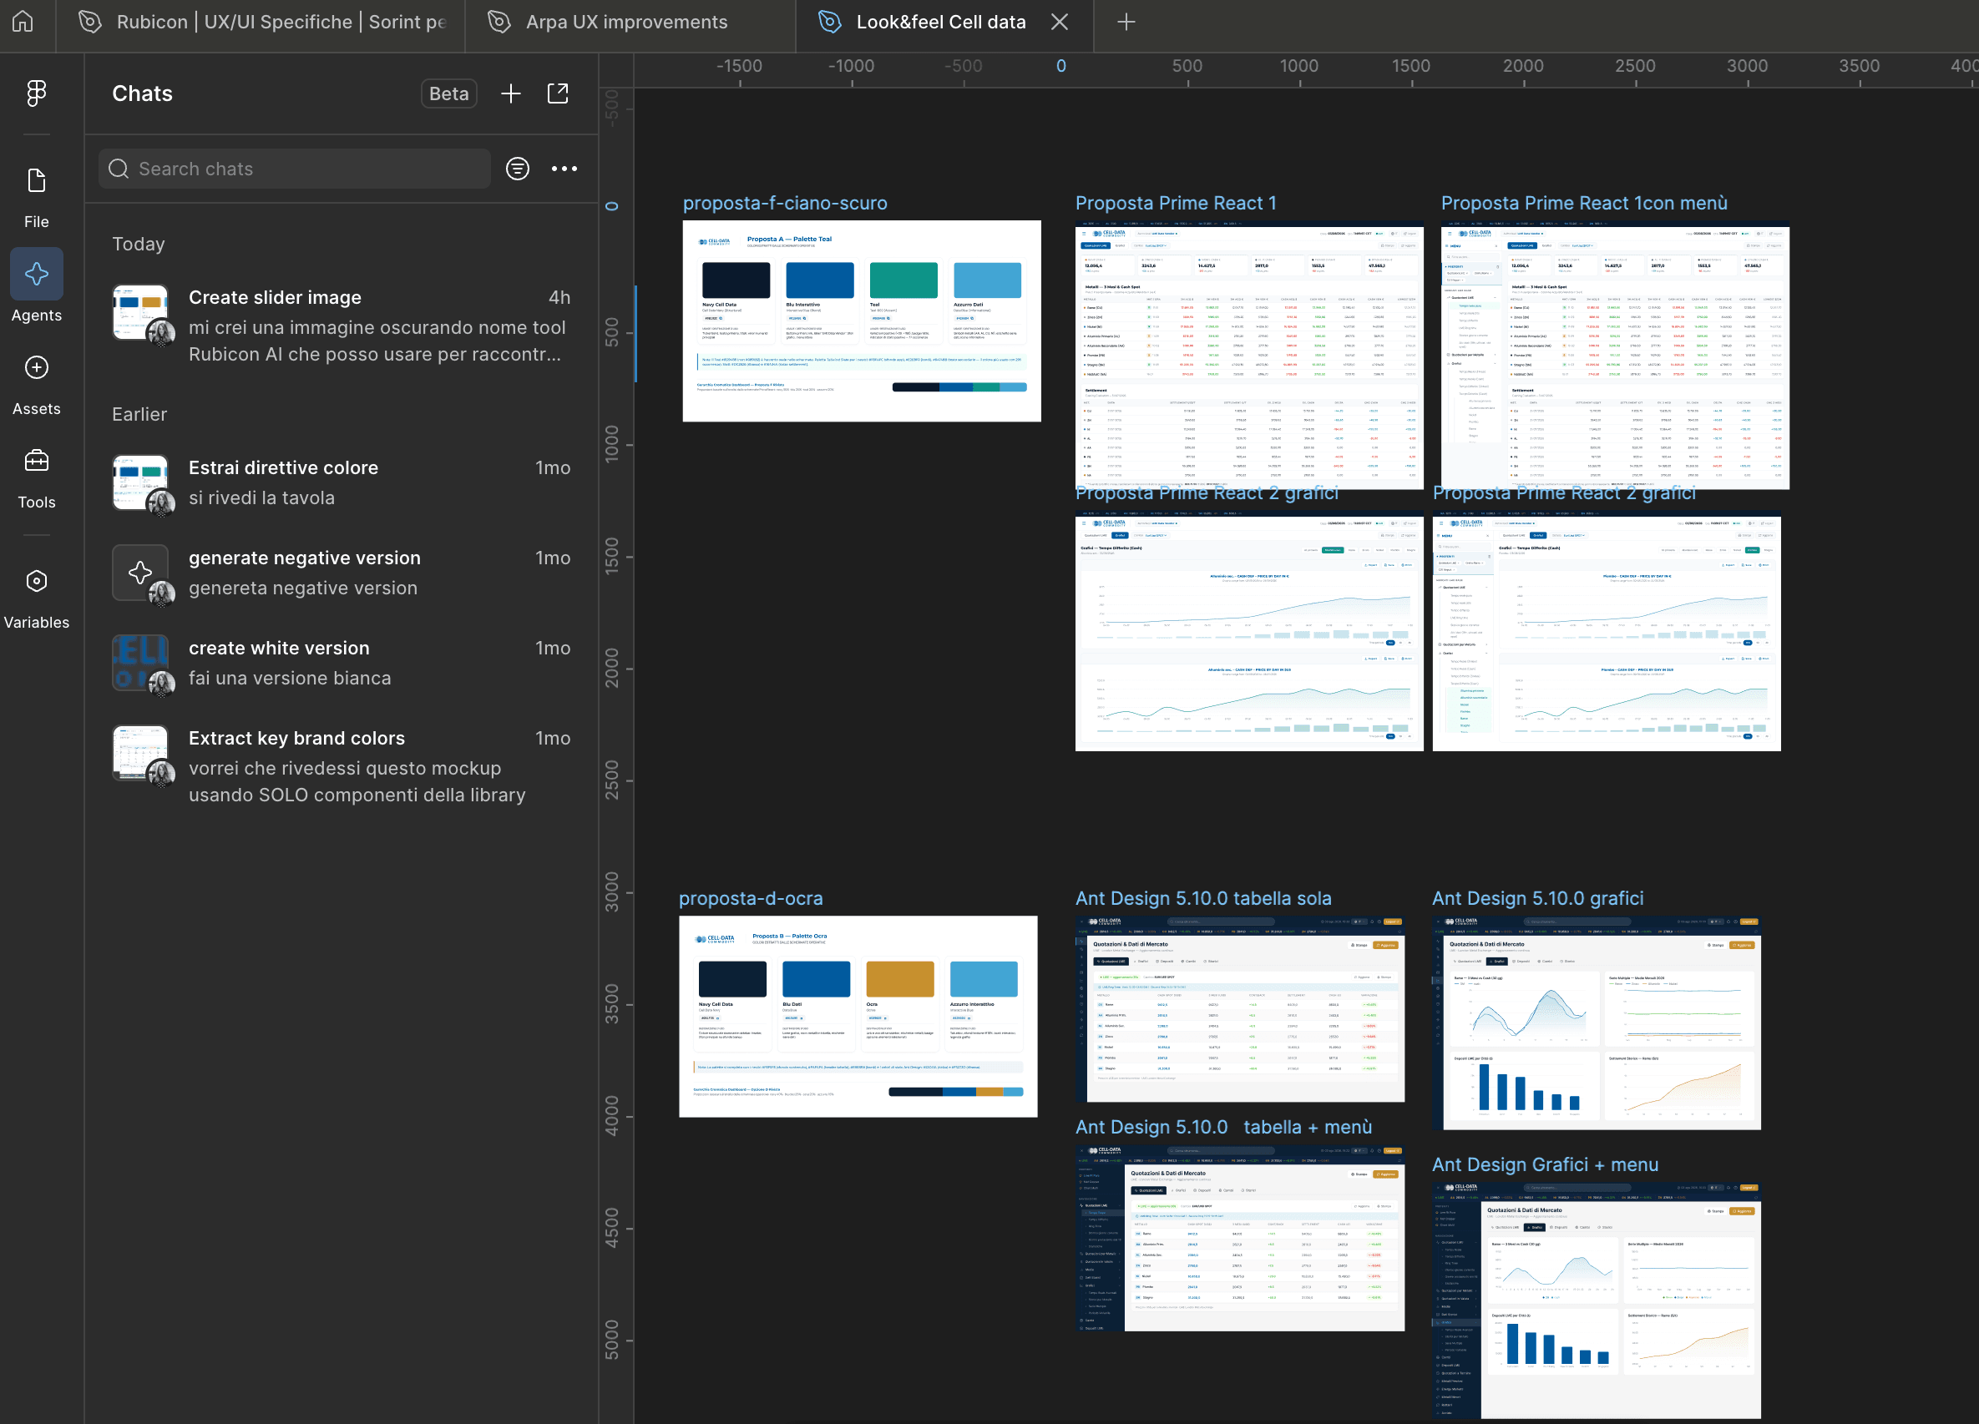Focus the Search chats field
The width and height of the screenshot is (1979, 1424).
click(294, 169)
